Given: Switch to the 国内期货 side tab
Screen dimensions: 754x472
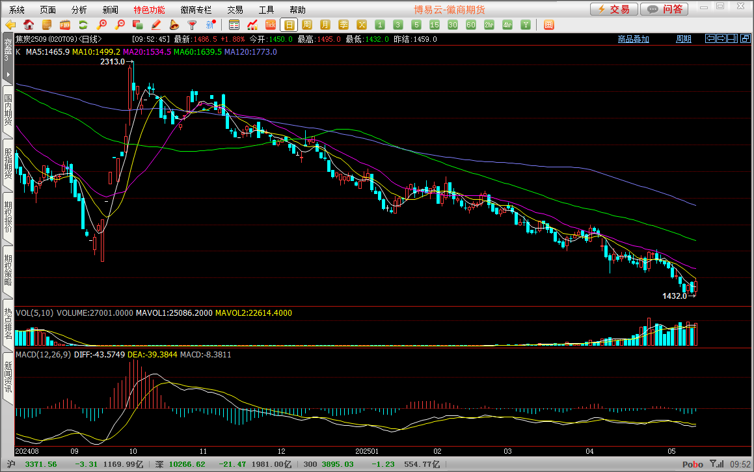Looking at the screenshot, I should [x=8, y=109].
